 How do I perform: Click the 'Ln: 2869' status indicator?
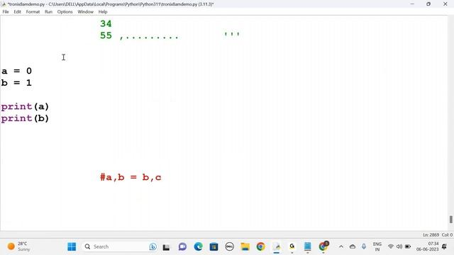431,235
